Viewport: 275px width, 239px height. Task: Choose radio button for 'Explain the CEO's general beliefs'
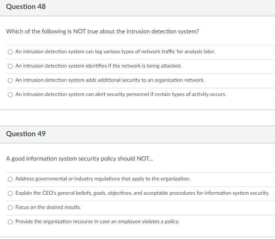pyautogui.click(x=11, y=193)
